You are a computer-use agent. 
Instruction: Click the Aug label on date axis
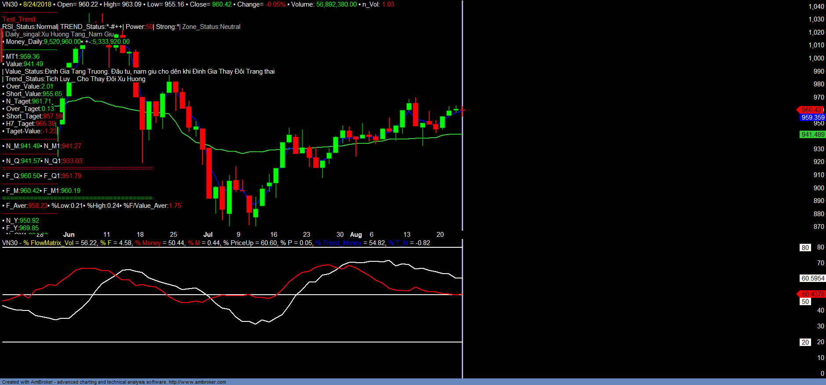tap(356, 235)
